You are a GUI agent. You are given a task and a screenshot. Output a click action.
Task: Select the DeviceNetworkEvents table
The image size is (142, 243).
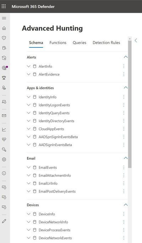55,238
